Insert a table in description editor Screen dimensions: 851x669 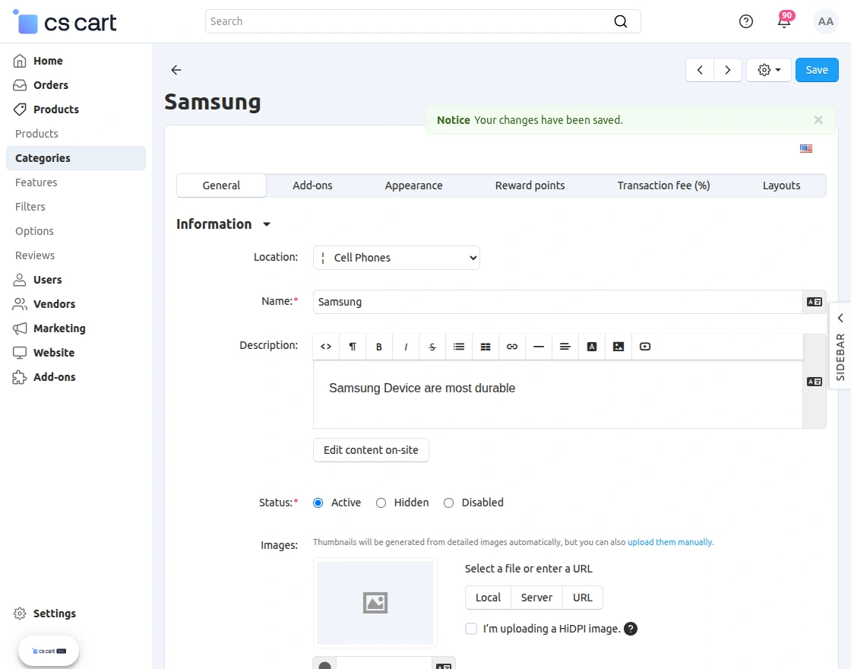click(x=486, y=347)
